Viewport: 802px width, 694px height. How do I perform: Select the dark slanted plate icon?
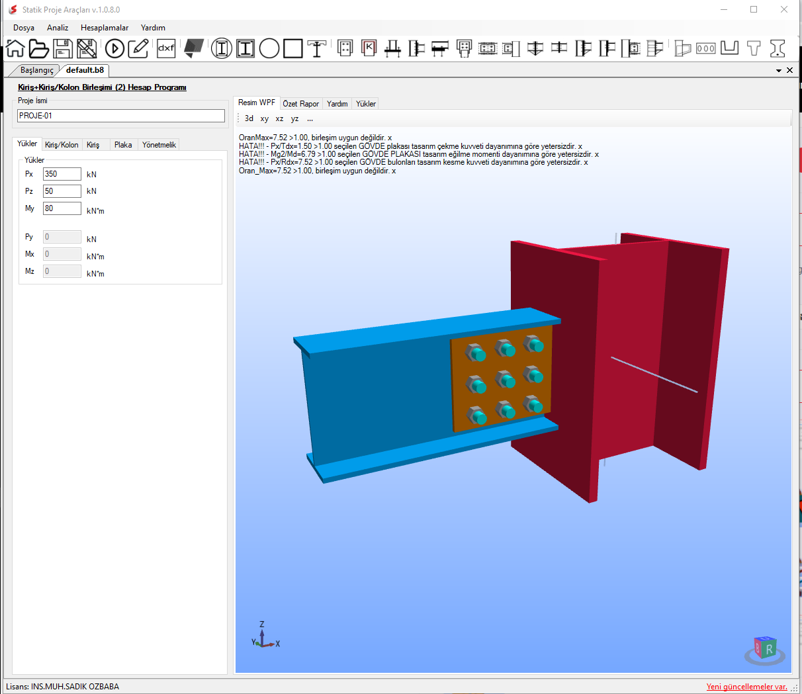click(x=193, y=48)
